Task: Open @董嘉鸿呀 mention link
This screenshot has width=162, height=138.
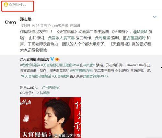Action: pyautogui.click(x=136, y=38)
